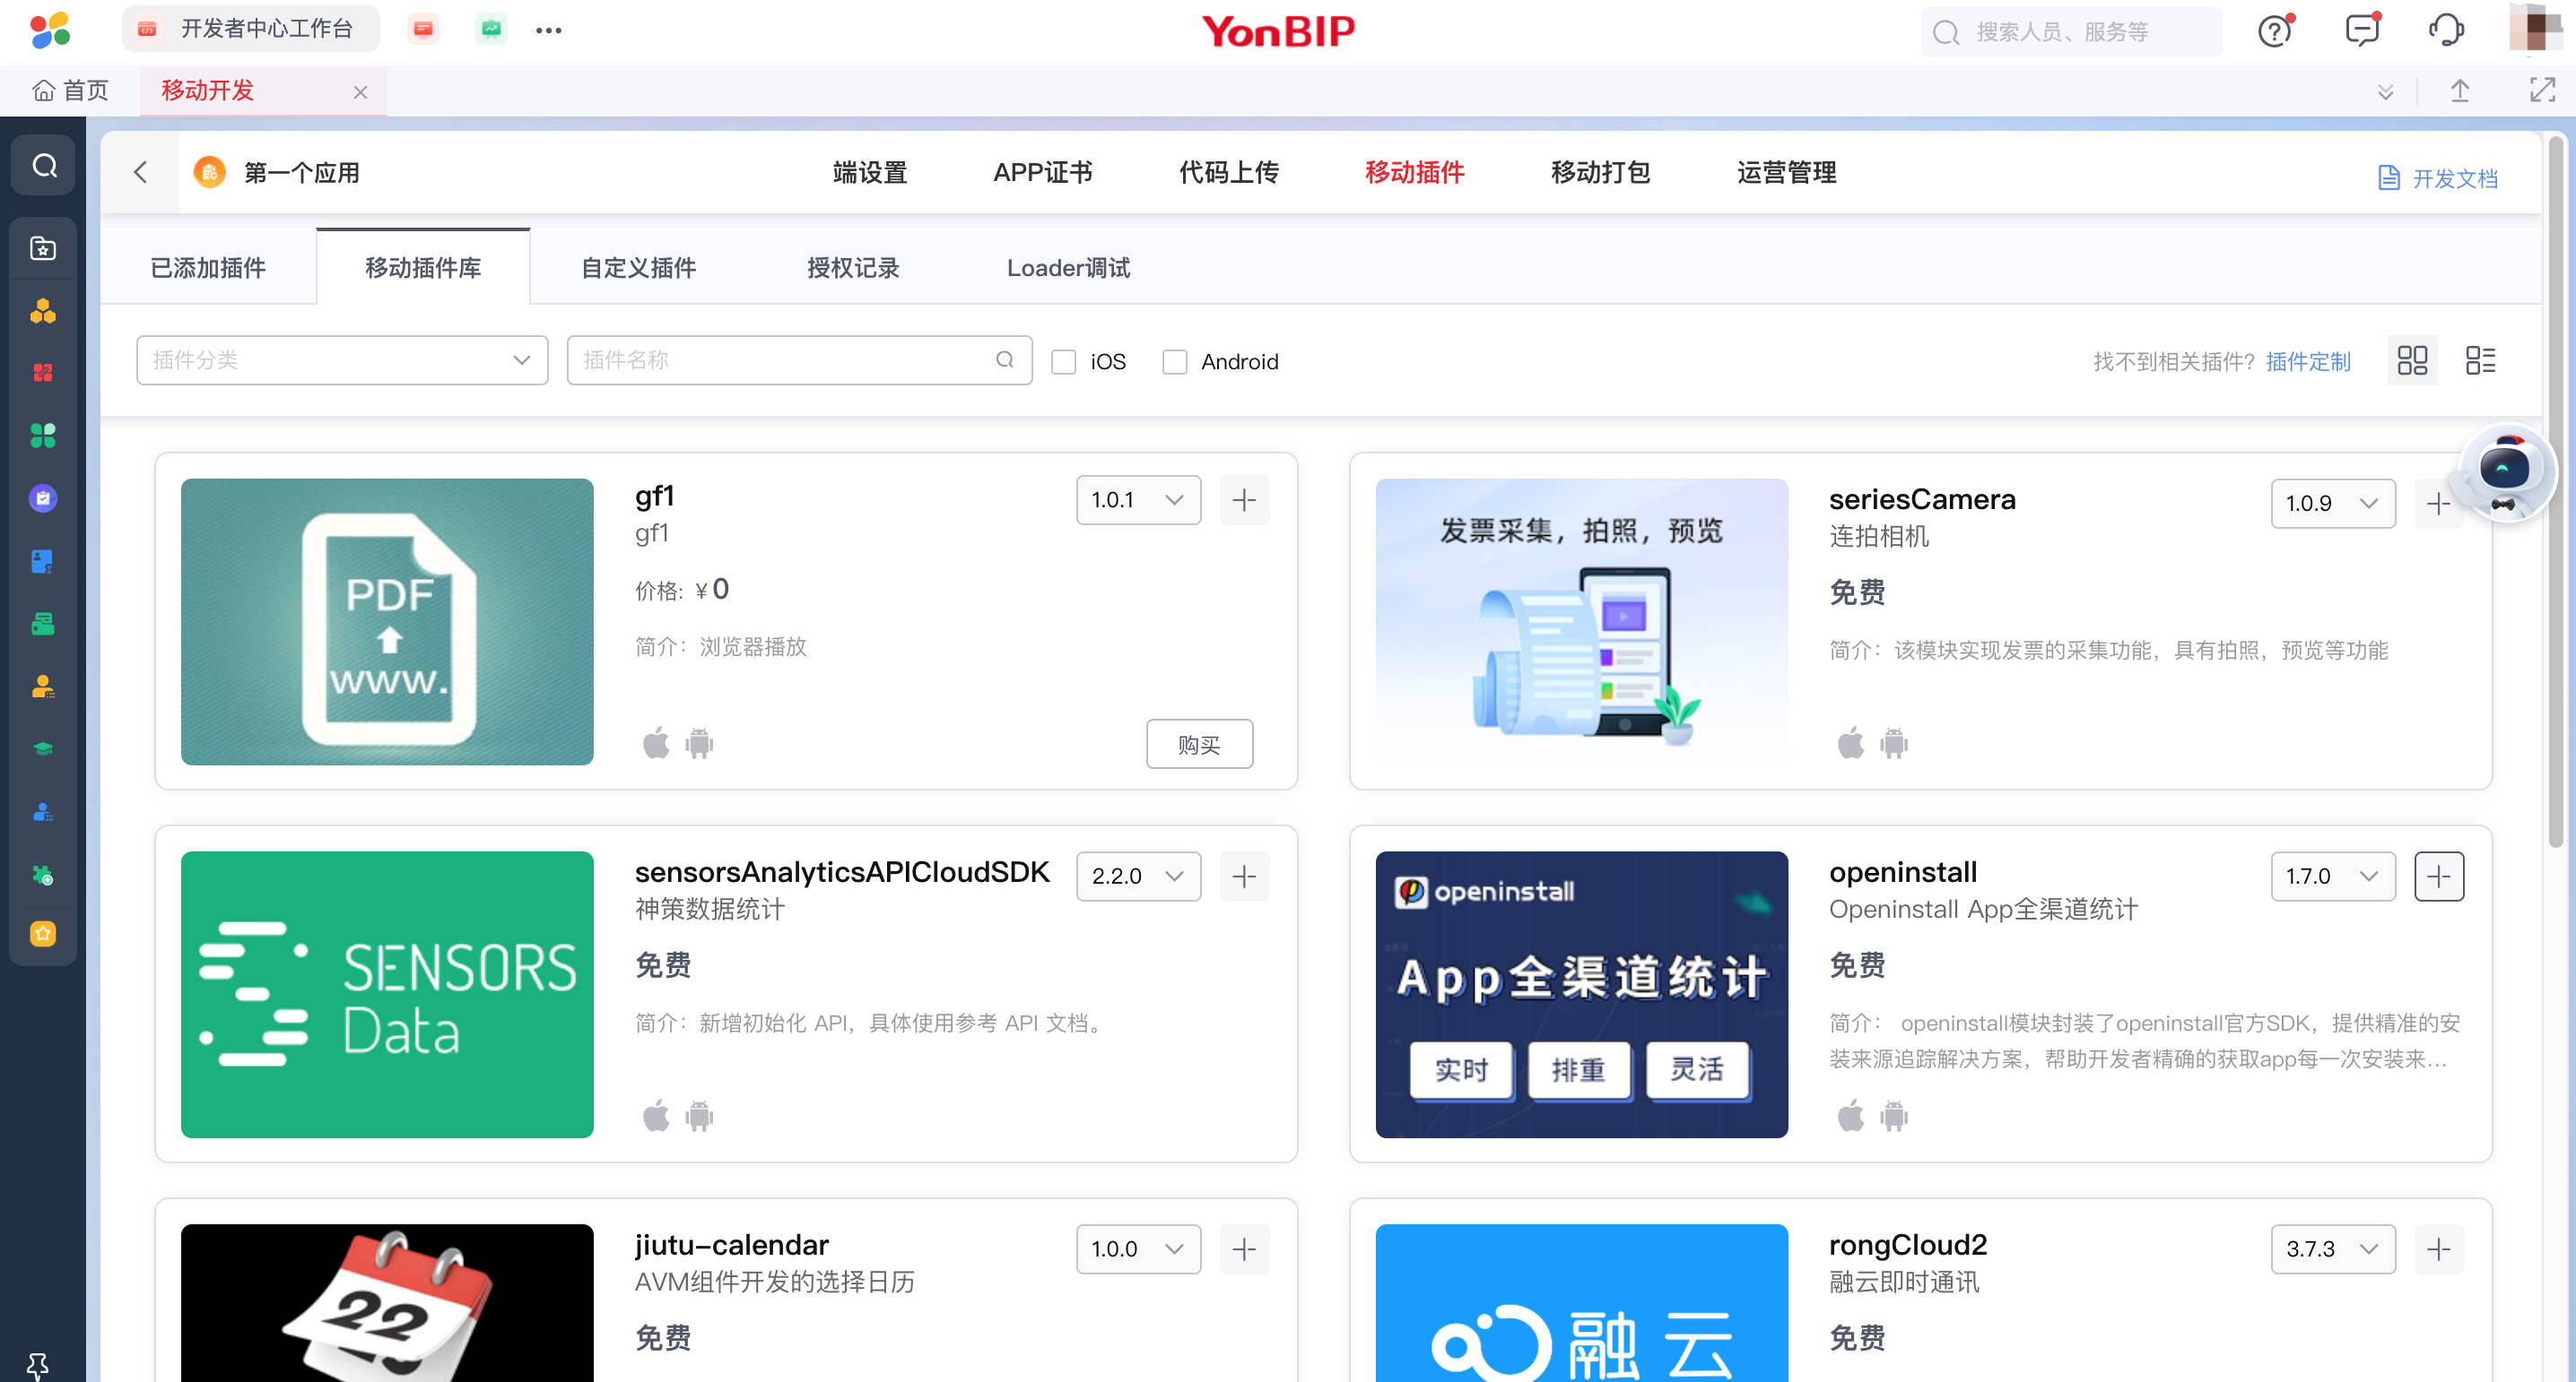Viewport: 2576px width, 1382px height.
Task: Switch to the 已添加插件 tab
Action: tap(208, 268)
